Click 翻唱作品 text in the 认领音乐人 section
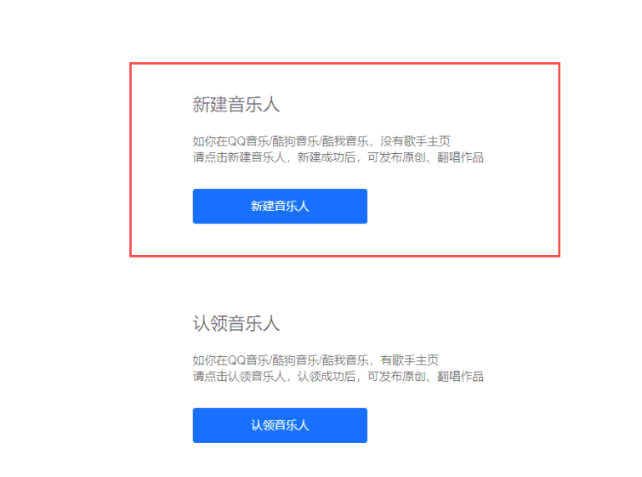The height and width of the screenshot is (477, 642). pos(461,377)
